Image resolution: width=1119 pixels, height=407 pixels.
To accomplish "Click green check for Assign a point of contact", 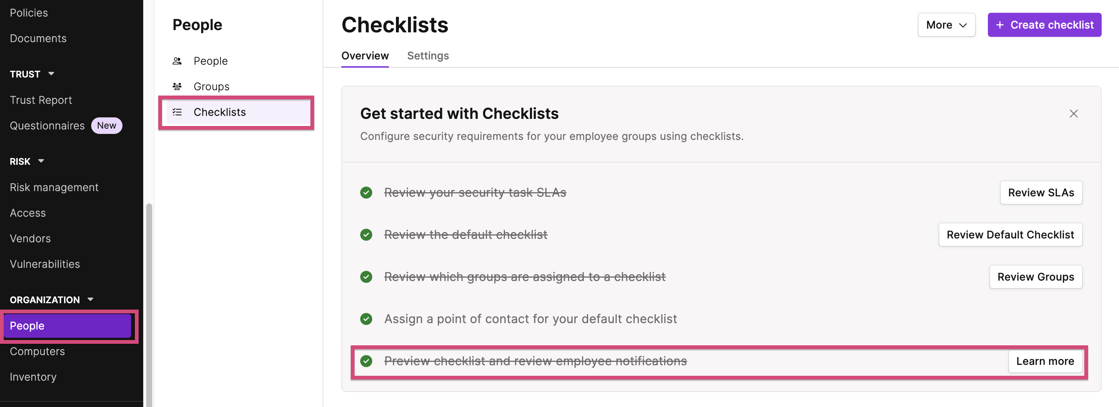I will click(366, 319).
